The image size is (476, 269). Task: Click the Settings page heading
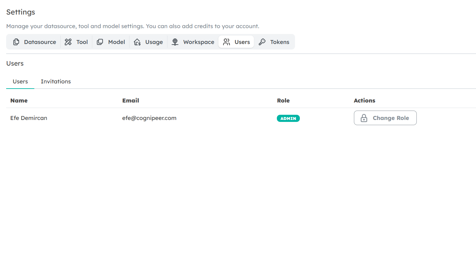click(20, 12)
